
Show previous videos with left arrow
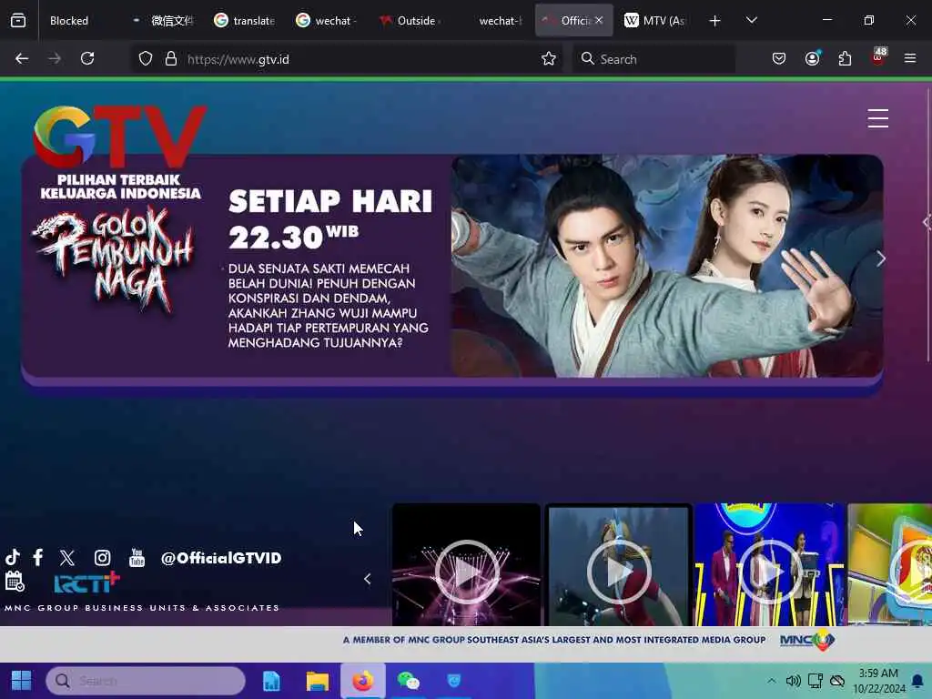pyautogui.click(x=368, y=579)
